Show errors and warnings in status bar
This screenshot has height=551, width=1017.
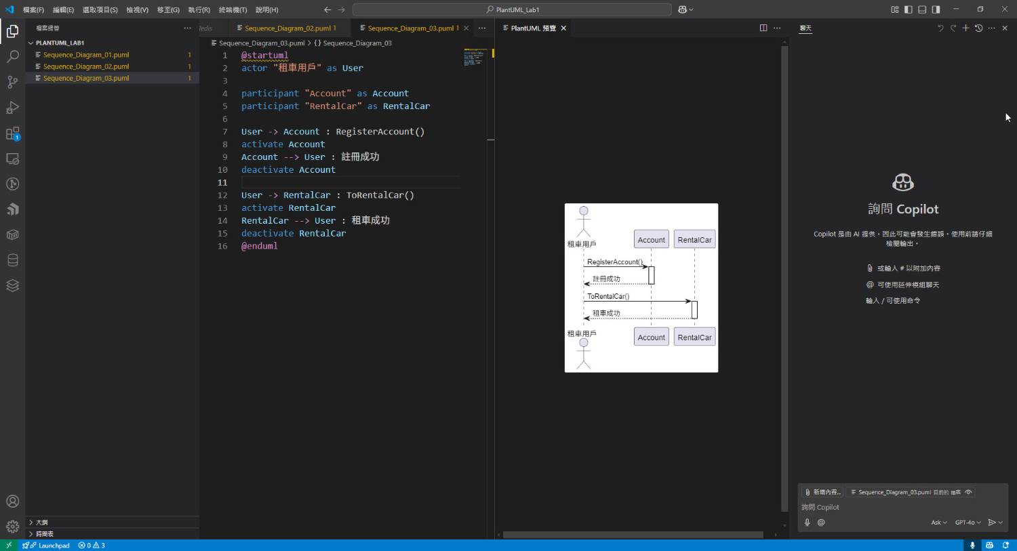92,545
